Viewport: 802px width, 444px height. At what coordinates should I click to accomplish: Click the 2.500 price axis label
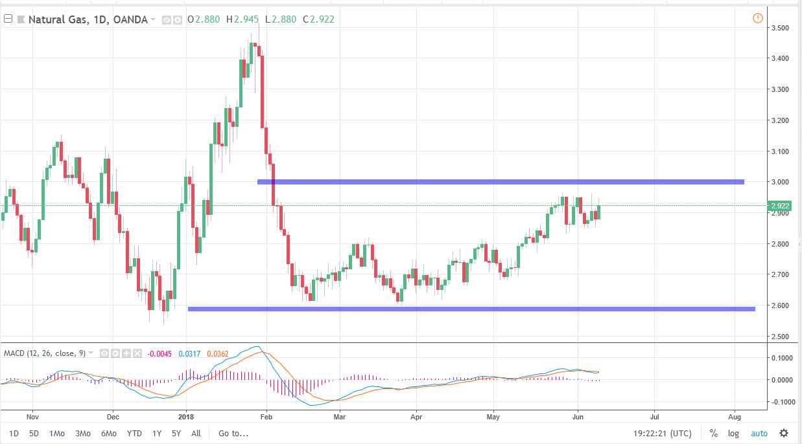(779, 337)
